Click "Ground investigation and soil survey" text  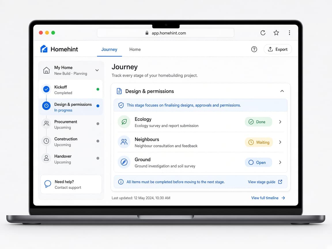click(x=165, y=166)
